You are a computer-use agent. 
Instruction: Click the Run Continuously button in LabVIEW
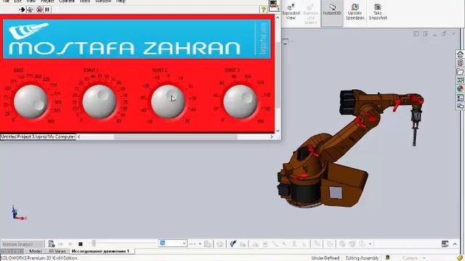pos(30,9)
